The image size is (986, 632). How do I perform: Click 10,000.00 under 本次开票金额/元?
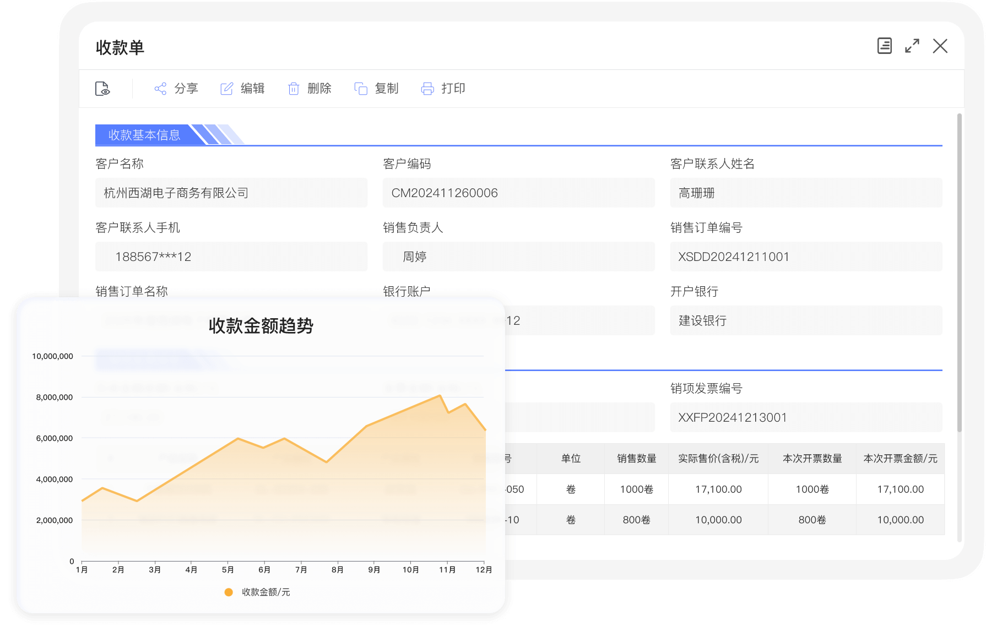coord(901,520)
